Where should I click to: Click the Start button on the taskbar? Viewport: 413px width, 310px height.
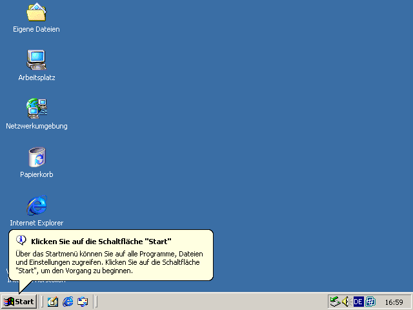point(19,302)
